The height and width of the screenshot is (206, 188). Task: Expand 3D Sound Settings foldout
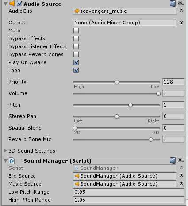coord(5,150)
